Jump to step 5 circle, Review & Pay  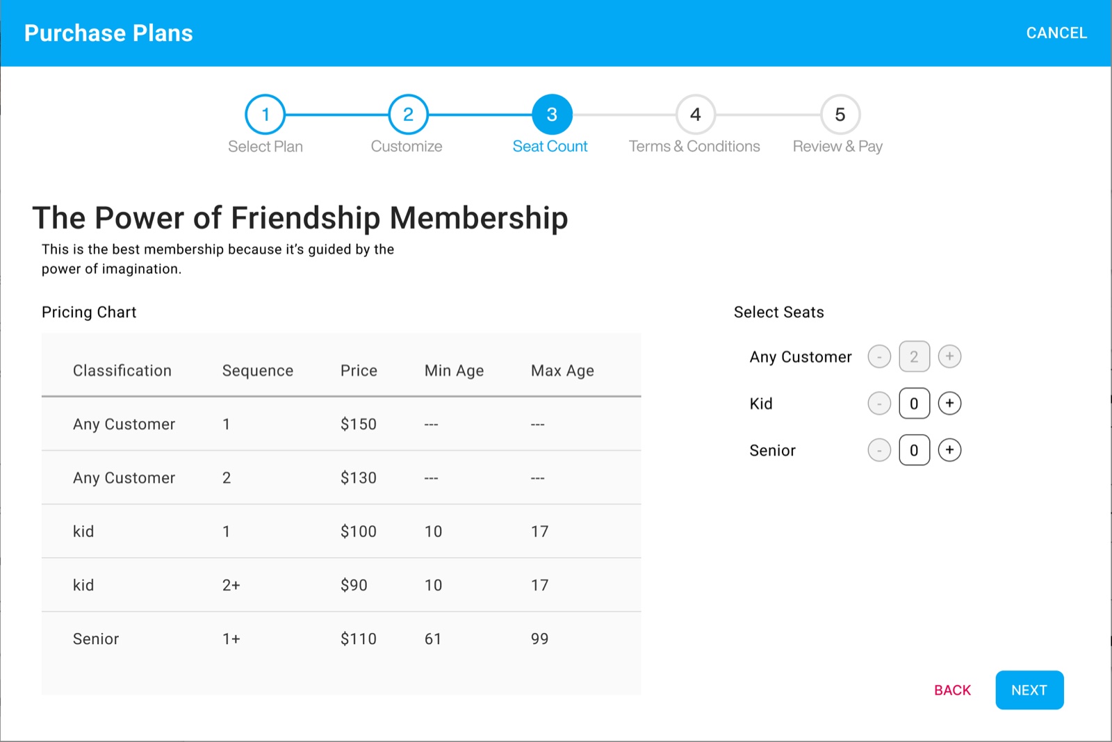point(840,115)
